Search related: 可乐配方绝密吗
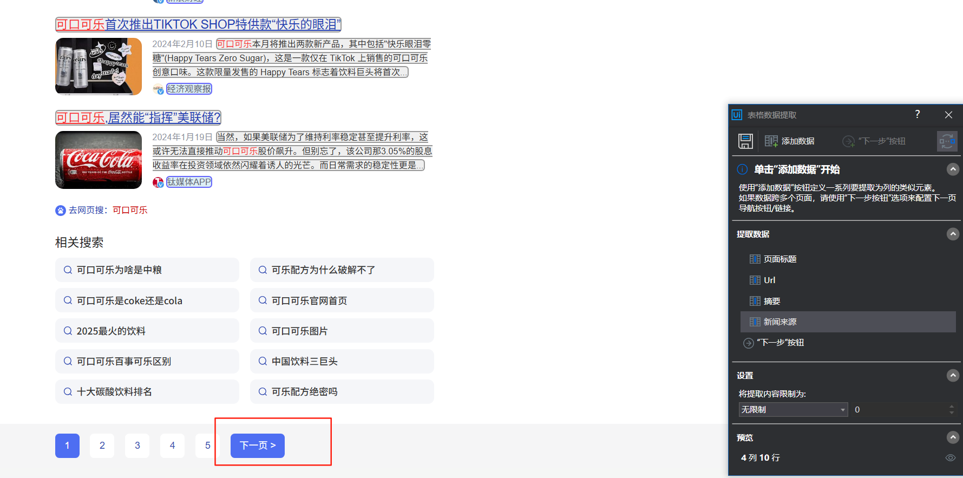963x478 pixels. [342, 391]
